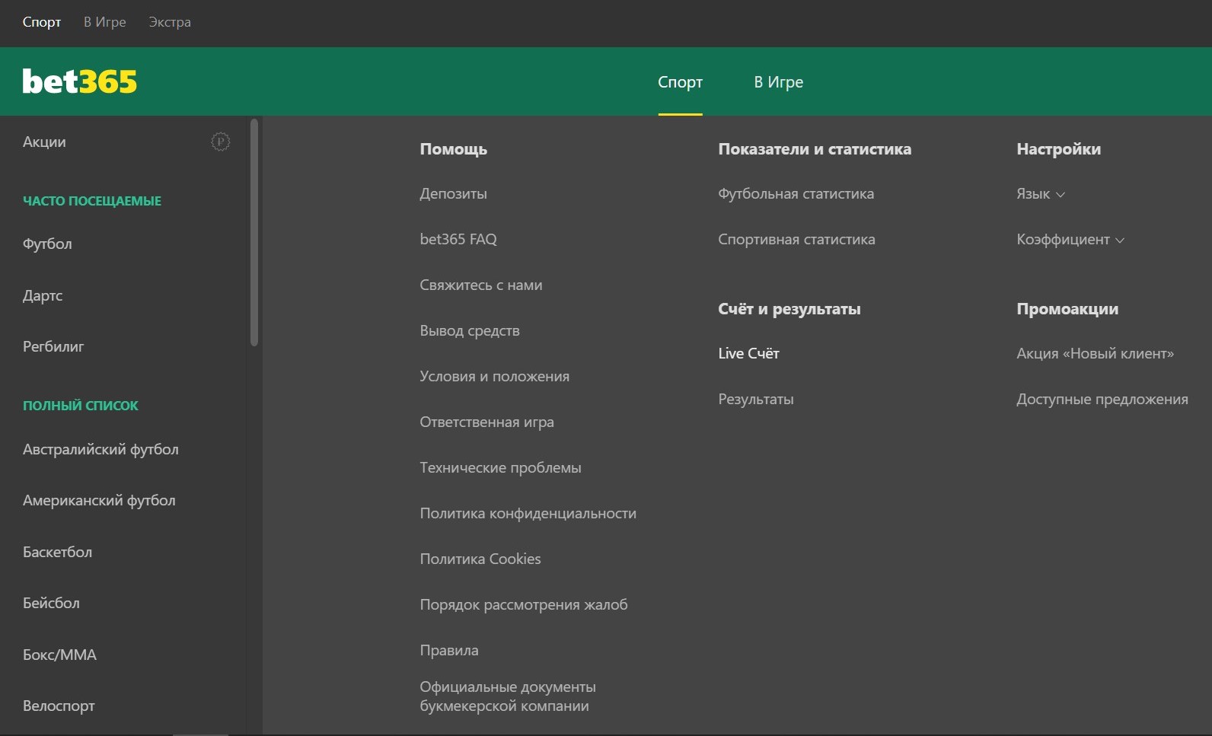
Task: Click the ПОЛНЫЙ СПИСОК section heading
Action: [81, 406]
